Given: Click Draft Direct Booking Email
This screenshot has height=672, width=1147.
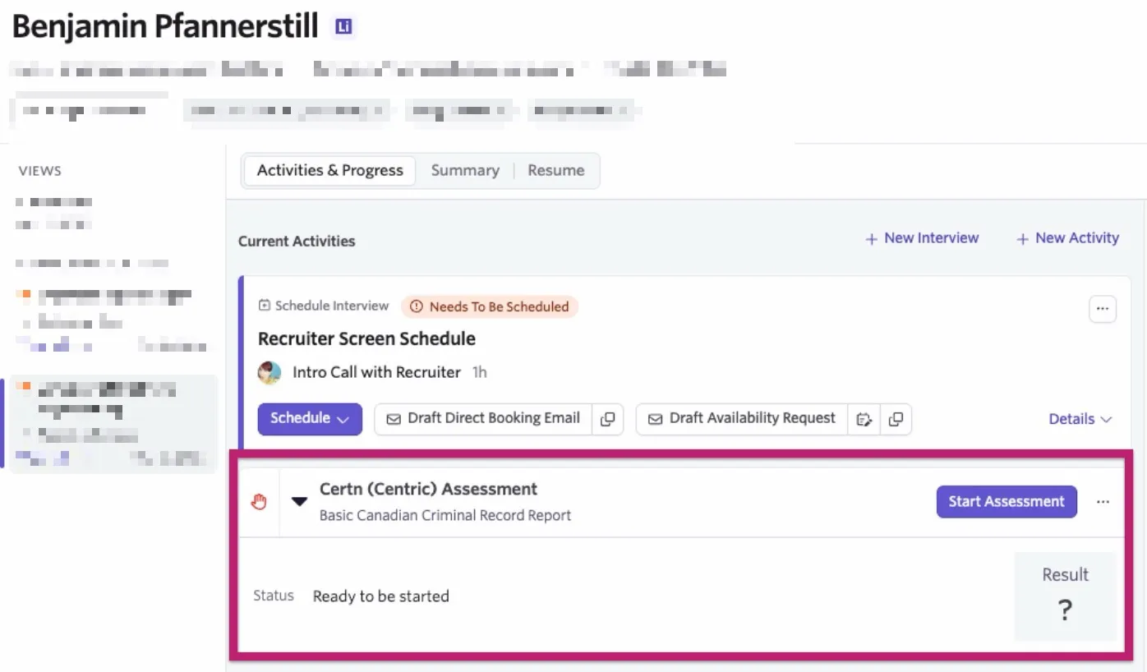Looking at the screenshot, I should pyautogui.click(x=484, y=418).
